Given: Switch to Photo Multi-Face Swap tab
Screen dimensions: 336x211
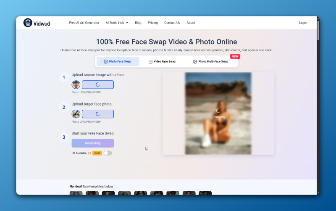Looking at the screenshot, I should pyautogui.click(x=210, y=61).
